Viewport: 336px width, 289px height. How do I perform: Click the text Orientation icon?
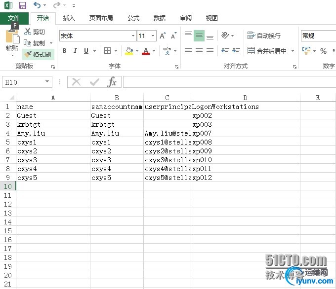click(x=225, y=36)
